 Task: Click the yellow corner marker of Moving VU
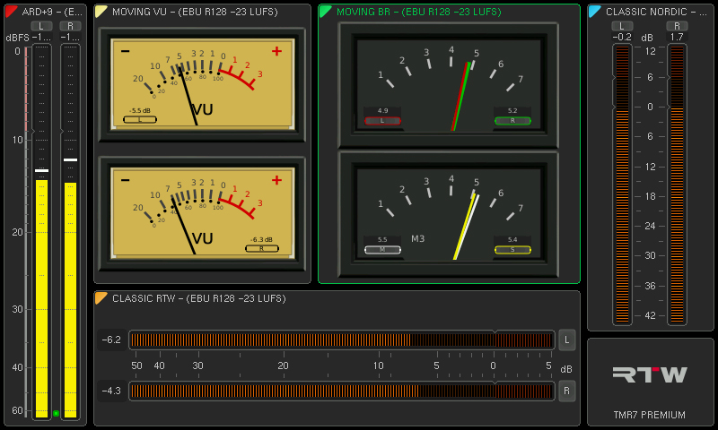[x=101, y=12]
